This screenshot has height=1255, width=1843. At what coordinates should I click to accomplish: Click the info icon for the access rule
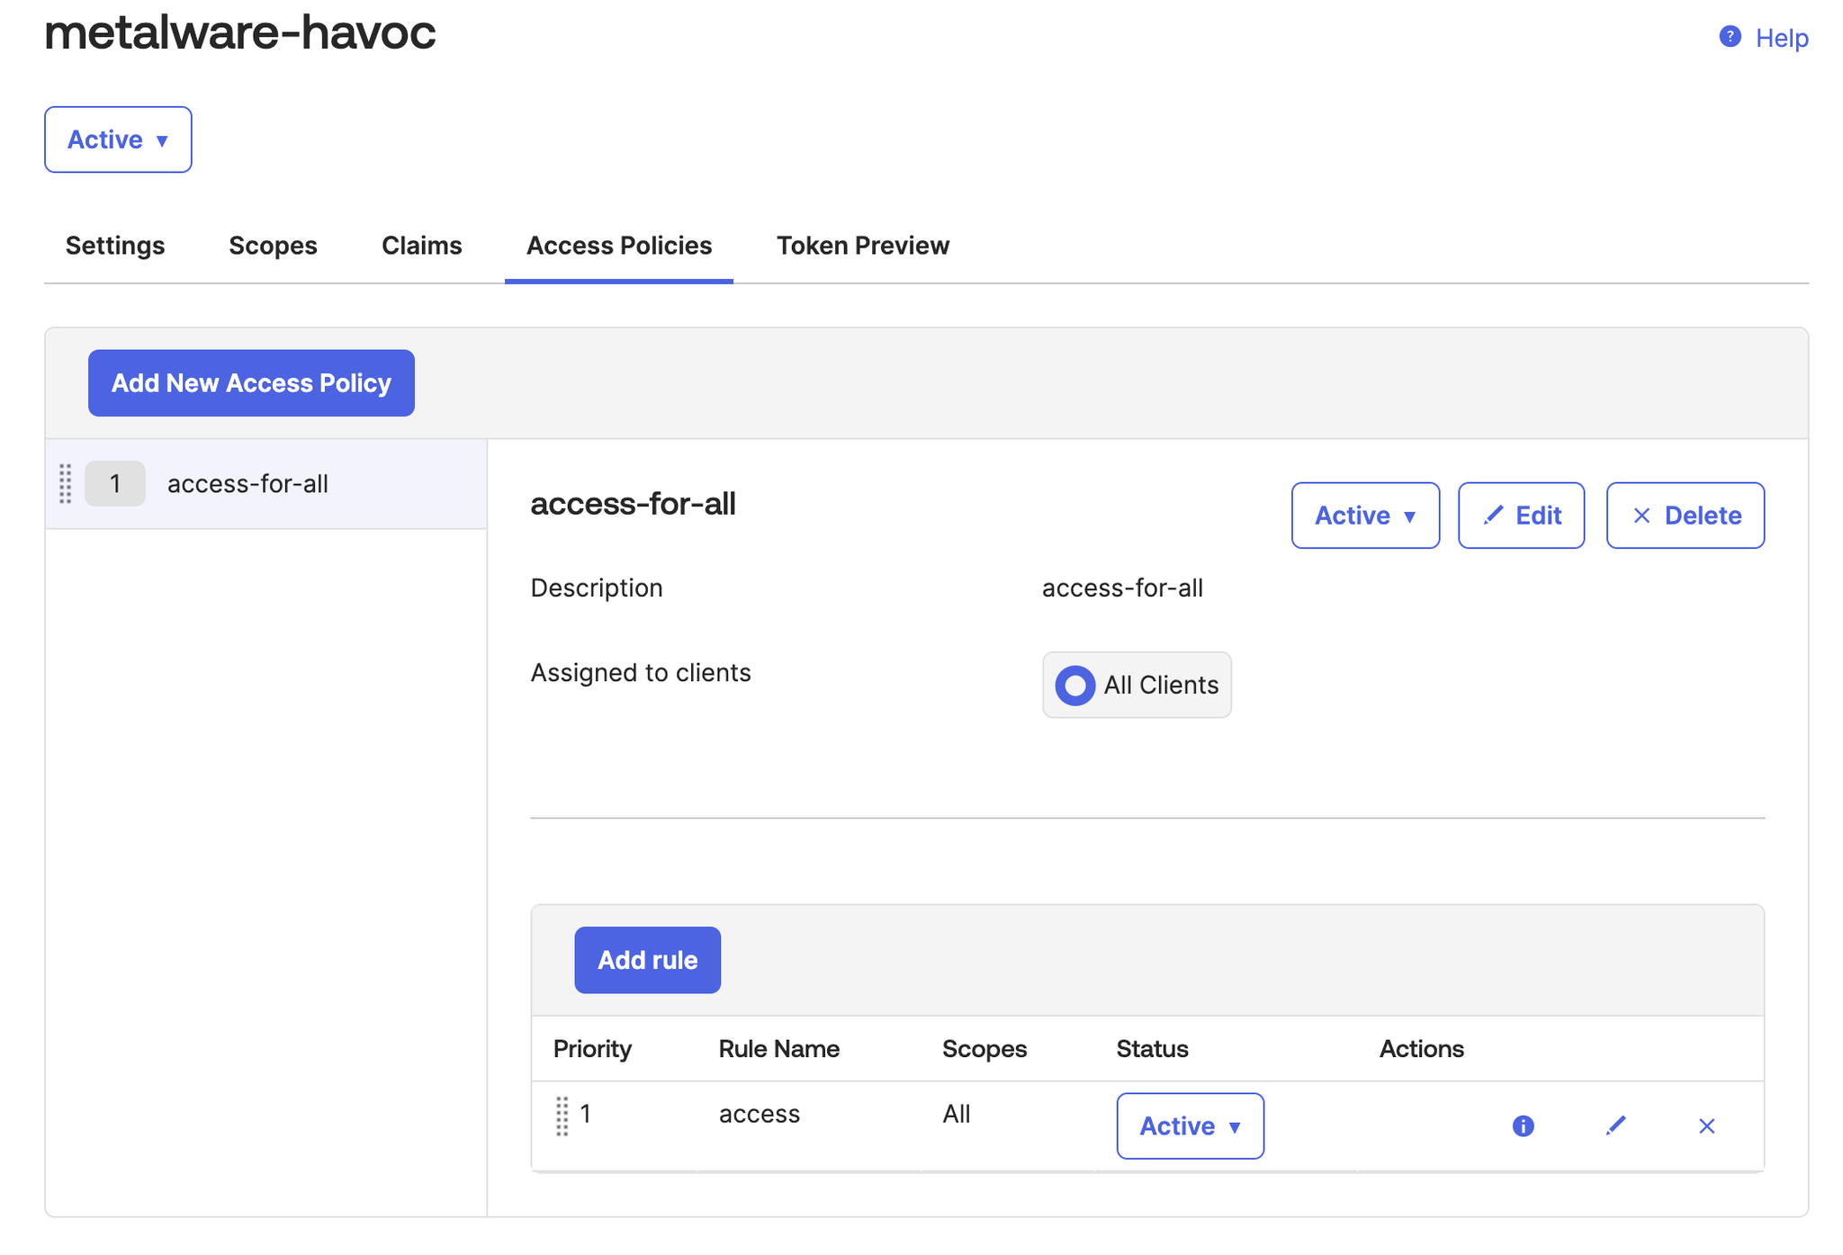point(1523,1126)
